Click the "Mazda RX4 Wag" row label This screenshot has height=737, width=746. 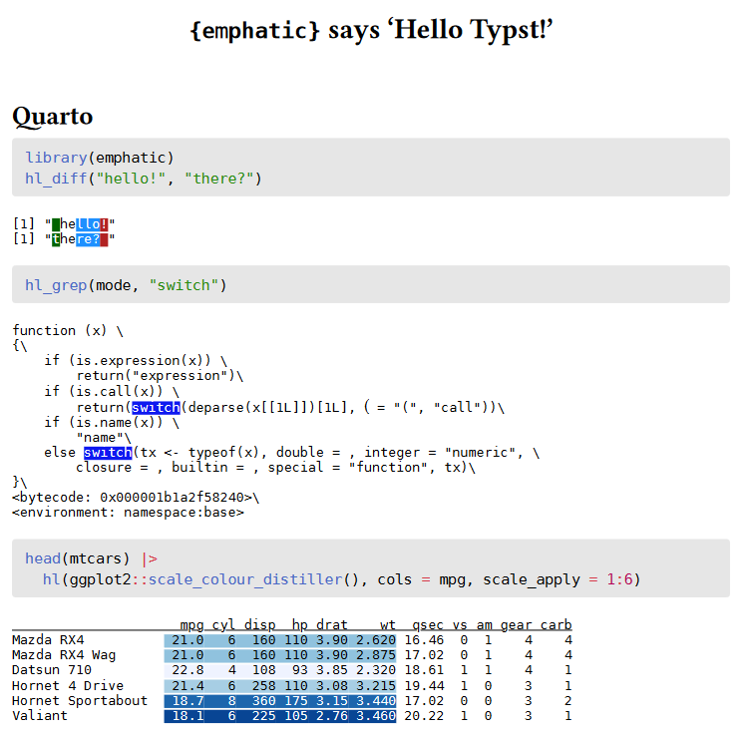[x=64, y=654]
